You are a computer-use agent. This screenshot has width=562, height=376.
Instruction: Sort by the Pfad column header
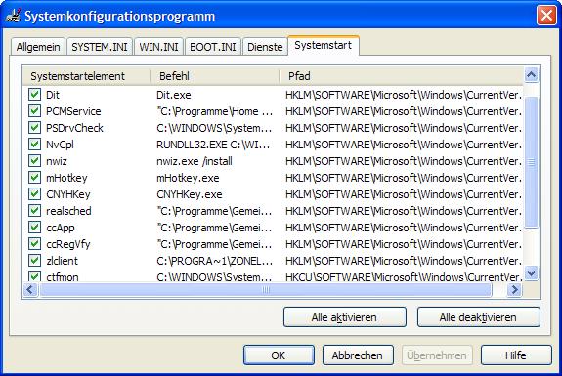(401, 76)
